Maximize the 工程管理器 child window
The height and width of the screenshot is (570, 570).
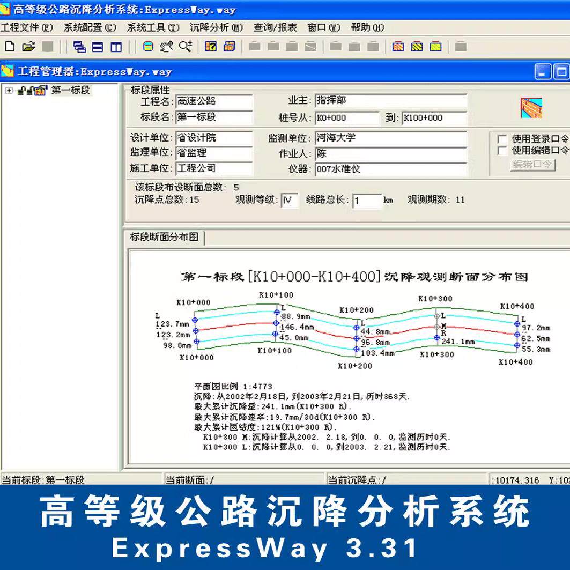[561, 72]
